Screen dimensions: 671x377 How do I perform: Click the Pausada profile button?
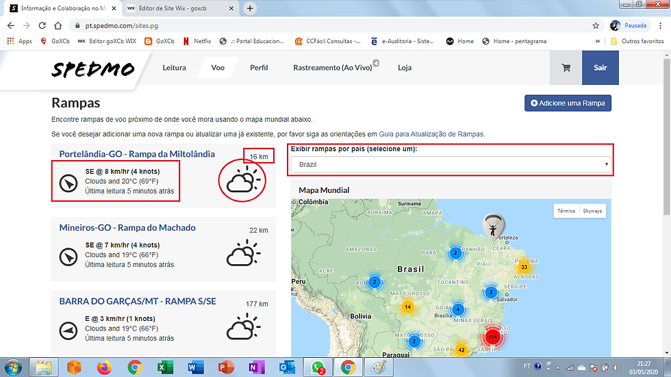[629, 25]
